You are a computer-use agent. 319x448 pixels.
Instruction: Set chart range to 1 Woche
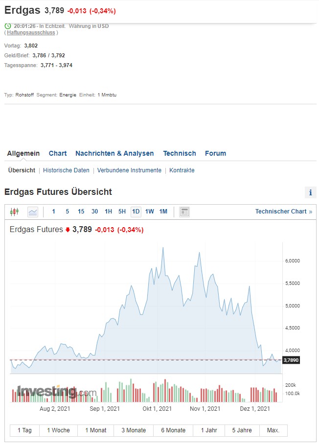pyautogui.click(x=59, y=430)
